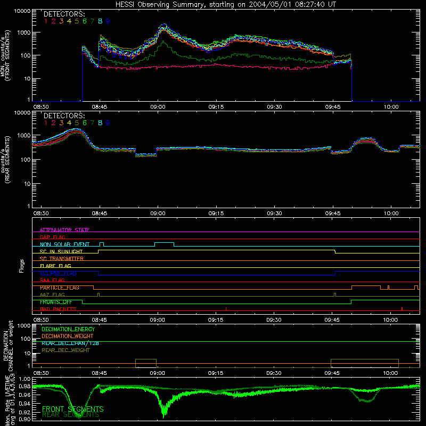Click the 09:30 tick label under the decimation panel

274,373
